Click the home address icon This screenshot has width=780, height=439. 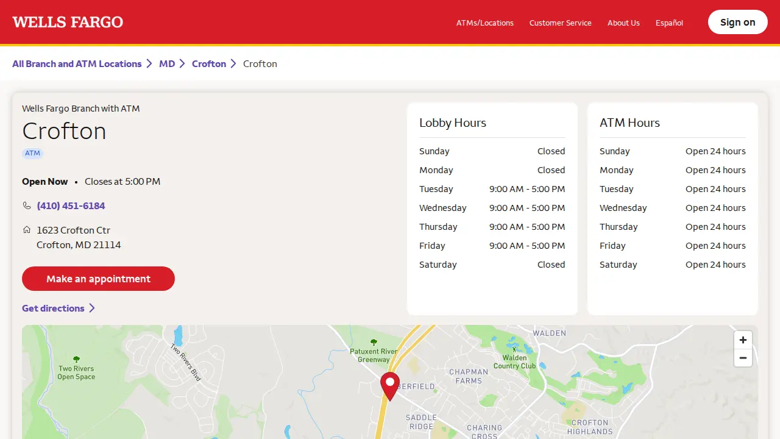(x=27, y=230)
